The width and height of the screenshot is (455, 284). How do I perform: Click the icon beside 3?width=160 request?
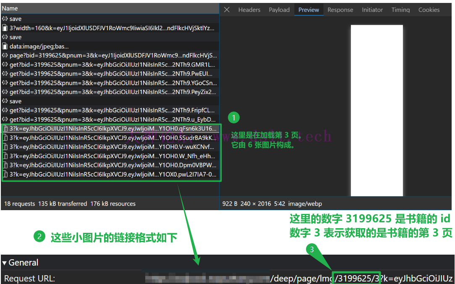5,28
